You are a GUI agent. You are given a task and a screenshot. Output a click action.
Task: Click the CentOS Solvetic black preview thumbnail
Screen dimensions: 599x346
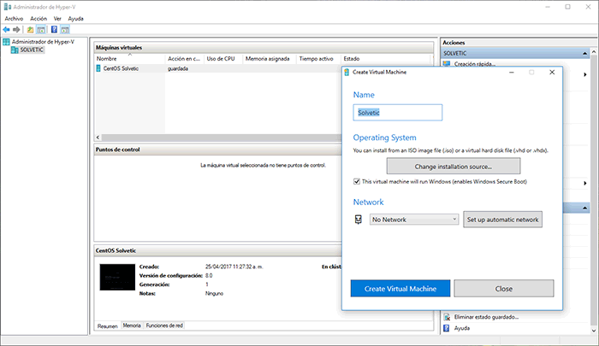(x=117, y=278)
